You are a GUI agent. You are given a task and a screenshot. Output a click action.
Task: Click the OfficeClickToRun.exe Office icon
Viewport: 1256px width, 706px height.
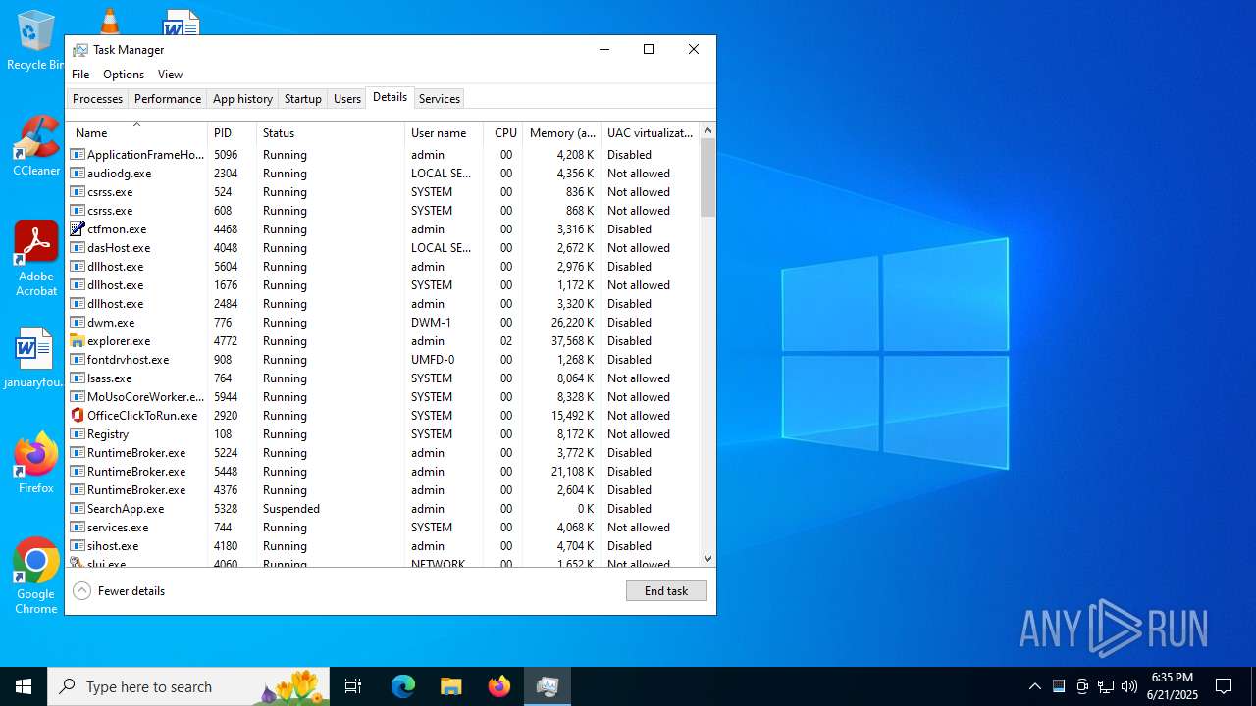78,416
